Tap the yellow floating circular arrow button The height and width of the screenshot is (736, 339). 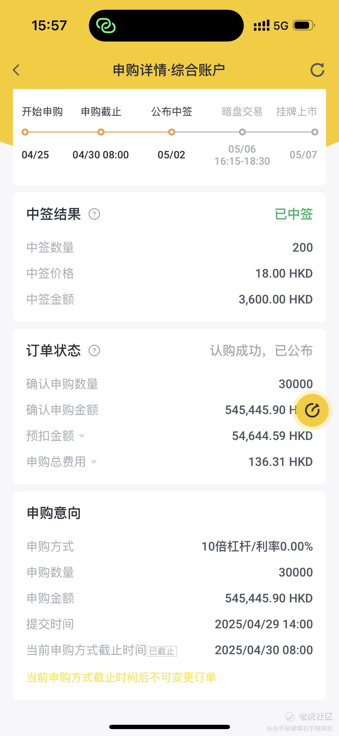coord(313,410)
